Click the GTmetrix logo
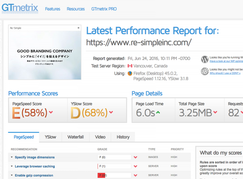The height and width of the screenshot is (179, 243). [x=20, y=9]
